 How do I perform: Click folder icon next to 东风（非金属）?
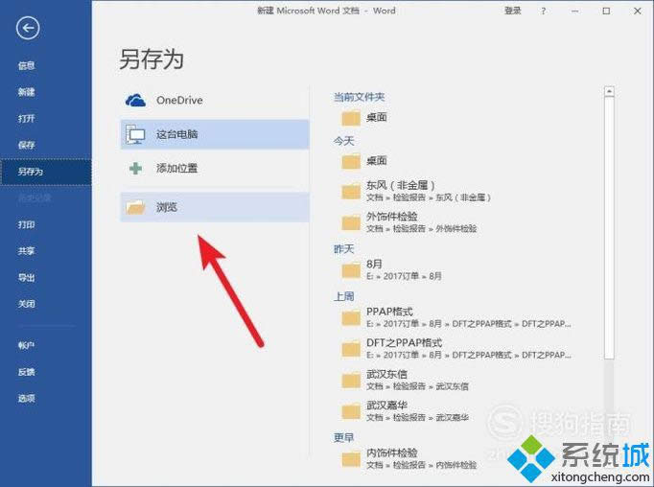pos(351,192)
